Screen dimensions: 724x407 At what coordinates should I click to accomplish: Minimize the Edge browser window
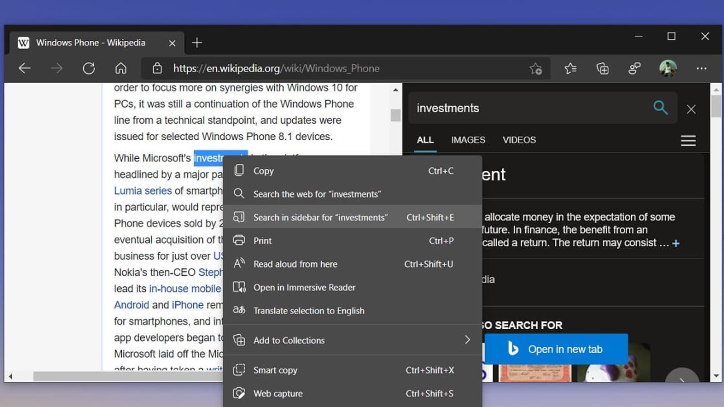(x=638, y=36)
